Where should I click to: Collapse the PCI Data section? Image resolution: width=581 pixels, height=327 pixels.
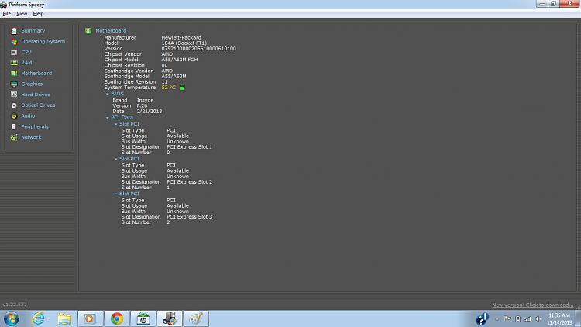pyautogui.click(x=108, y=118)
